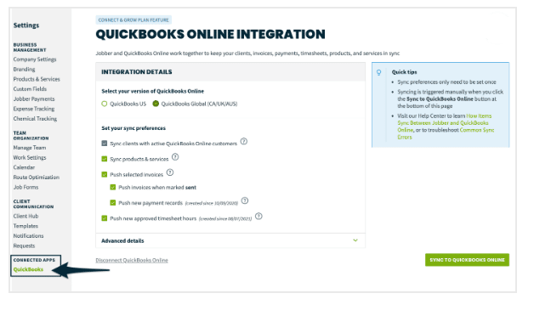Click the lightbulb Quick tips icon
Screen dimensions: 534x310
(378, 72)
